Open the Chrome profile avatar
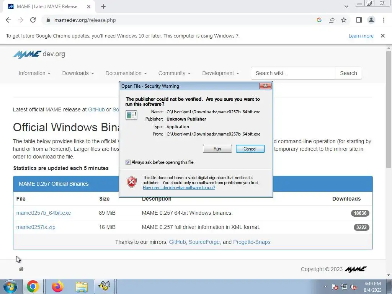 tap(371, 20)
